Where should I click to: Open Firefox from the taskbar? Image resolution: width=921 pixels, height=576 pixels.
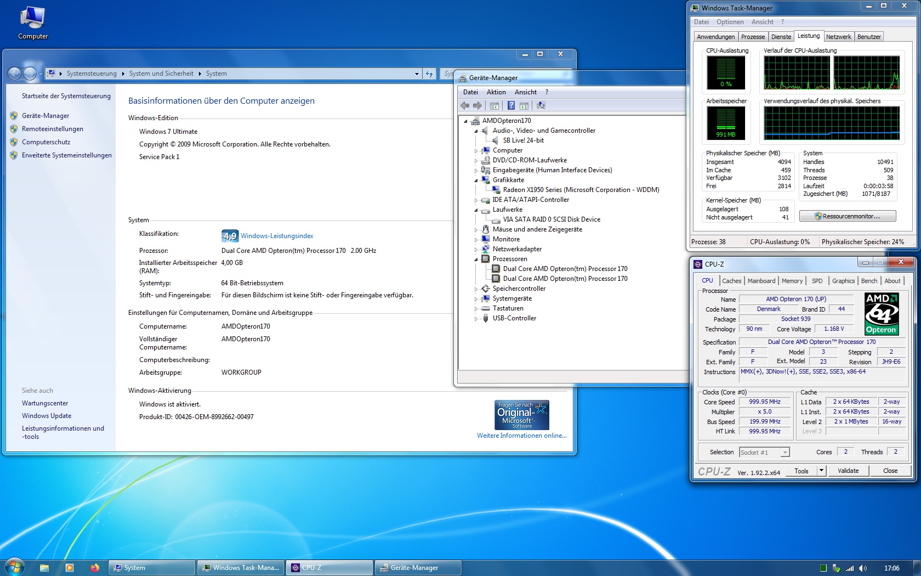tap(94, 568)
